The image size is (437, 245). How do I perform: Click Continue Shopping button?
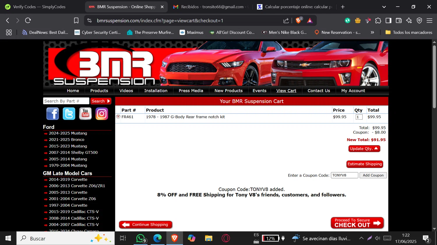(x=146, y=225)
